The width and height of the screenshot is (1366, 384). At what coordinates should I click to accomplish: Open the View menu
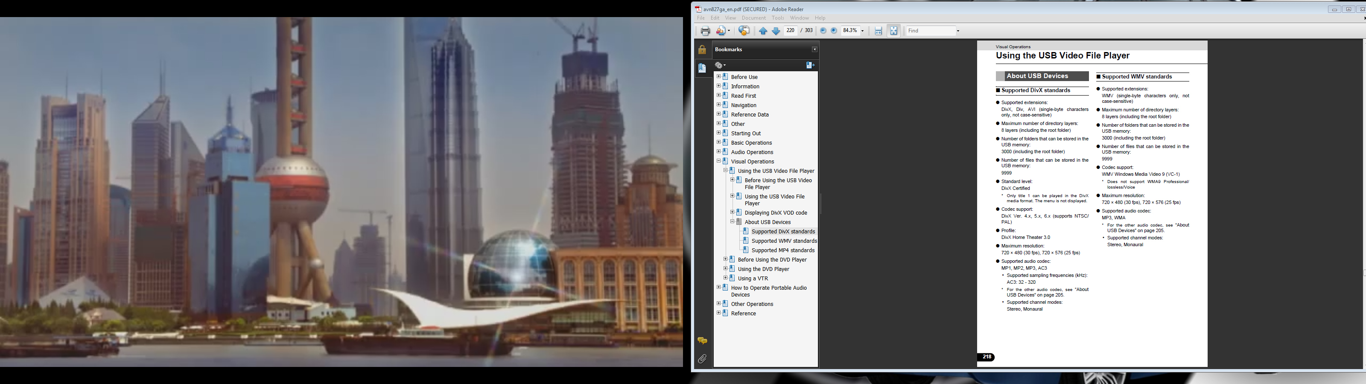click(x=730, y=18)
